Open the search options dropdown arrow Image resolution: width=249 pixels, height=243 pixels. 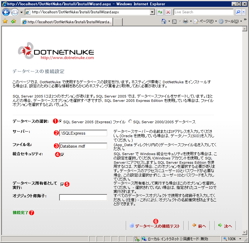tap(244, 12)
